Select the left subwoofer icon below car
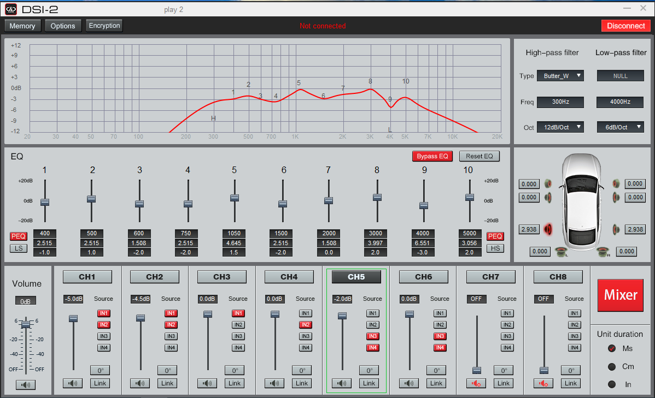This screenshot has width=655, height=398. [560, 252]
